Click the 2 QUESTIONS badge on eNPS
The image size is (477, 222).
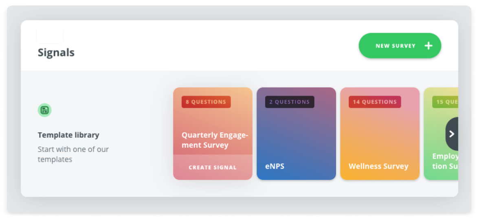pyautogui.click(x=290, y=102)
